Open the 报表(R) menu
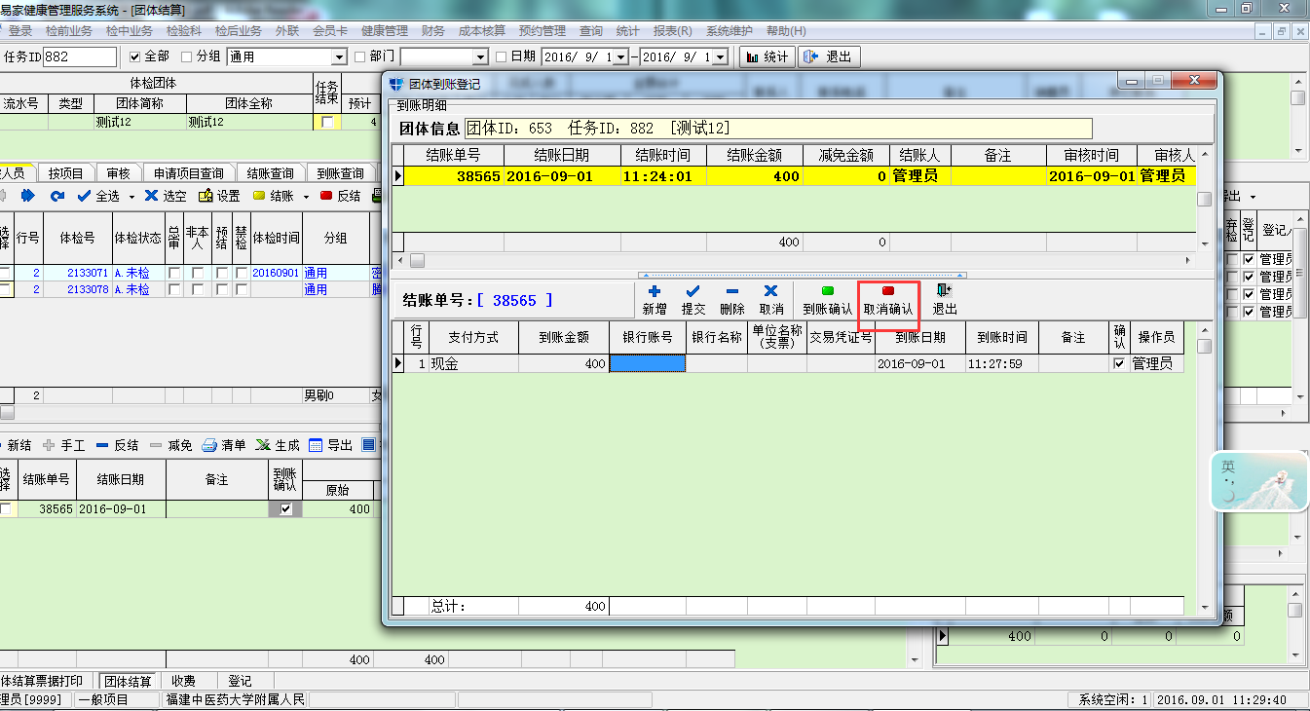1310x711 pixels. 673,31
